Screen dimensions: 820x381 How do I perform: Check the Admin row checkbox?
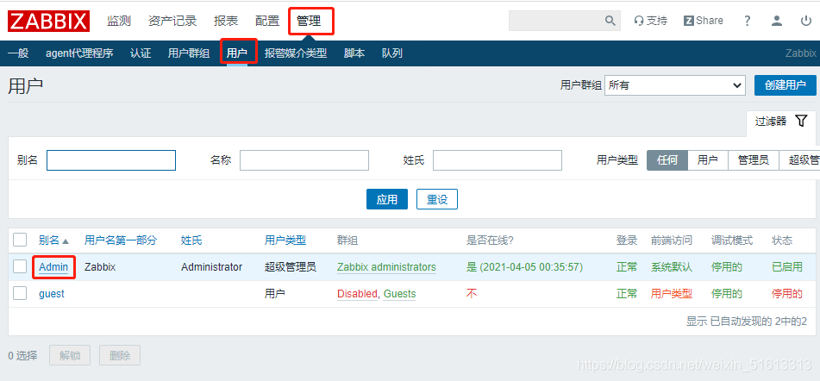(x=20, y=266)
